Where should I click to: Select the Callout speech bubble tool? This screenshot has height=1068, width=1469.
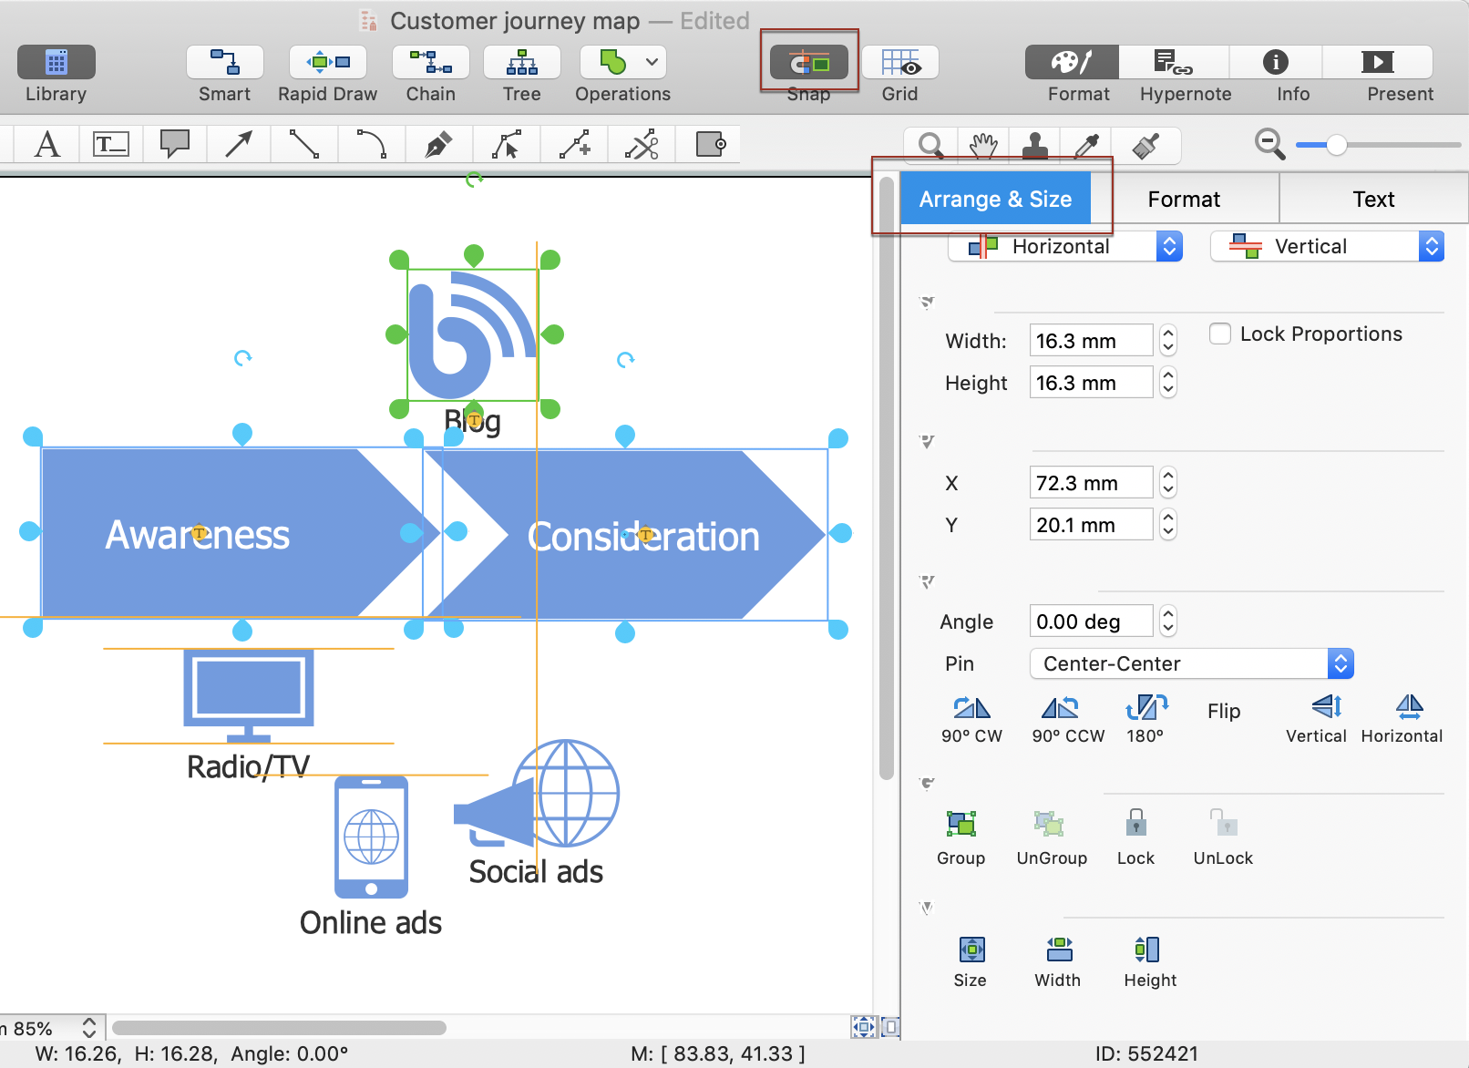click(x=174, y=144)
